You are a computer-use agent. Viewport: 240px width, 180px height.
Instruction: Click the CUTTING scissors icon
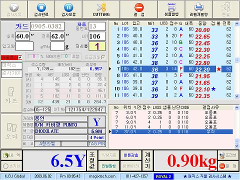point(101,7)
